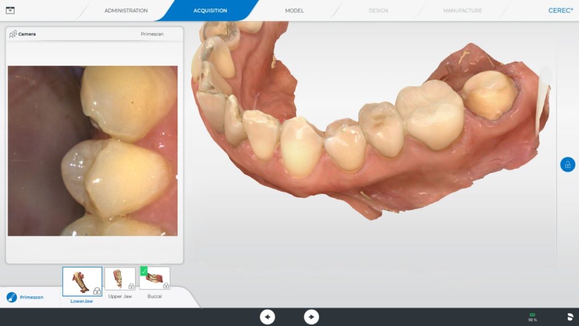579x326 pixels.
Task: Open the Model phase tab
Action: [x=294, y=11]
